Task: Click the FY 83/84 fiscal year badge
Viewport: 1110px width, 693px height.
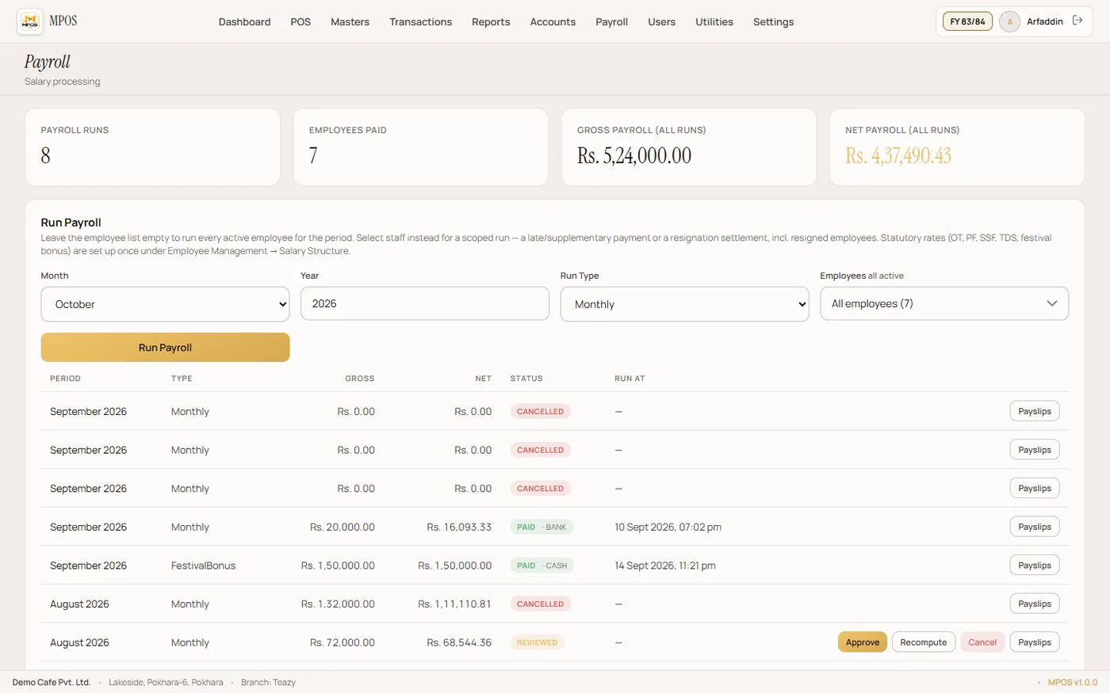Action: 967,21
